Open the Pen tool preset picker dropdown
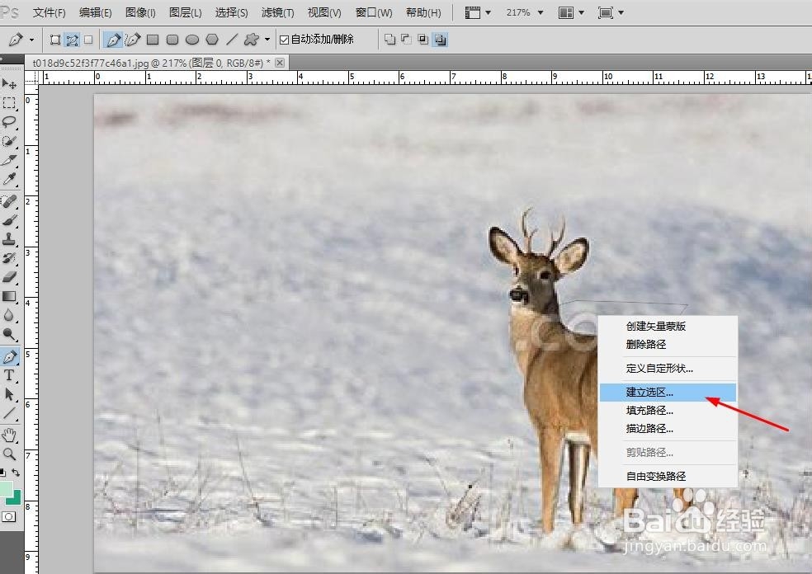 click(31, 40)
